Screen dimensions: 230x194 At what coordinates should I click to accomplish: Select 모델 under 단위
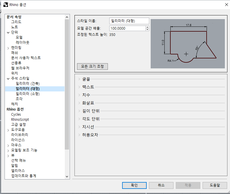(19, 37)
